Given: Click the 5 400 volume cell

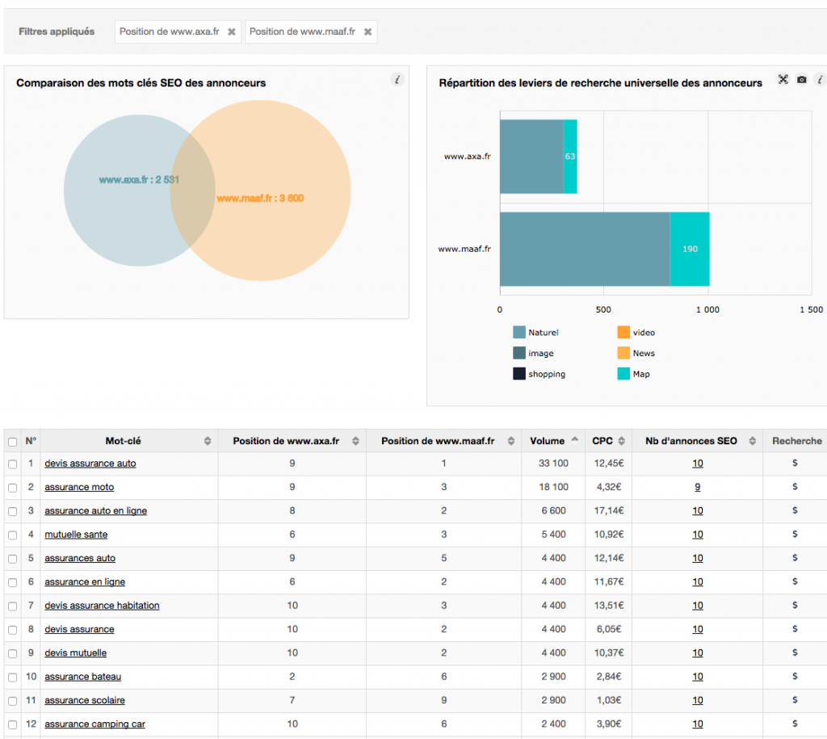Looking at the screenshot, I should click(x=553, y=535).
